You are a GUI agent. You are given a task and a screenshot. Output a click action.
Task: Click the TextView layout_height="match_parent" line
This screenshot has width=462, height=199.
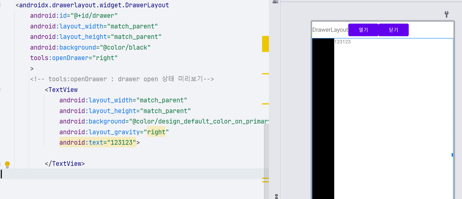125,111
